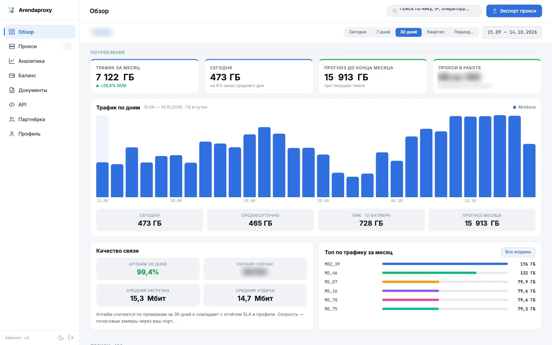Image resolution: width=552 pixels, height=345 pixels.
Task: Open the Прокси menu item
Action: [x=40, y=46]
